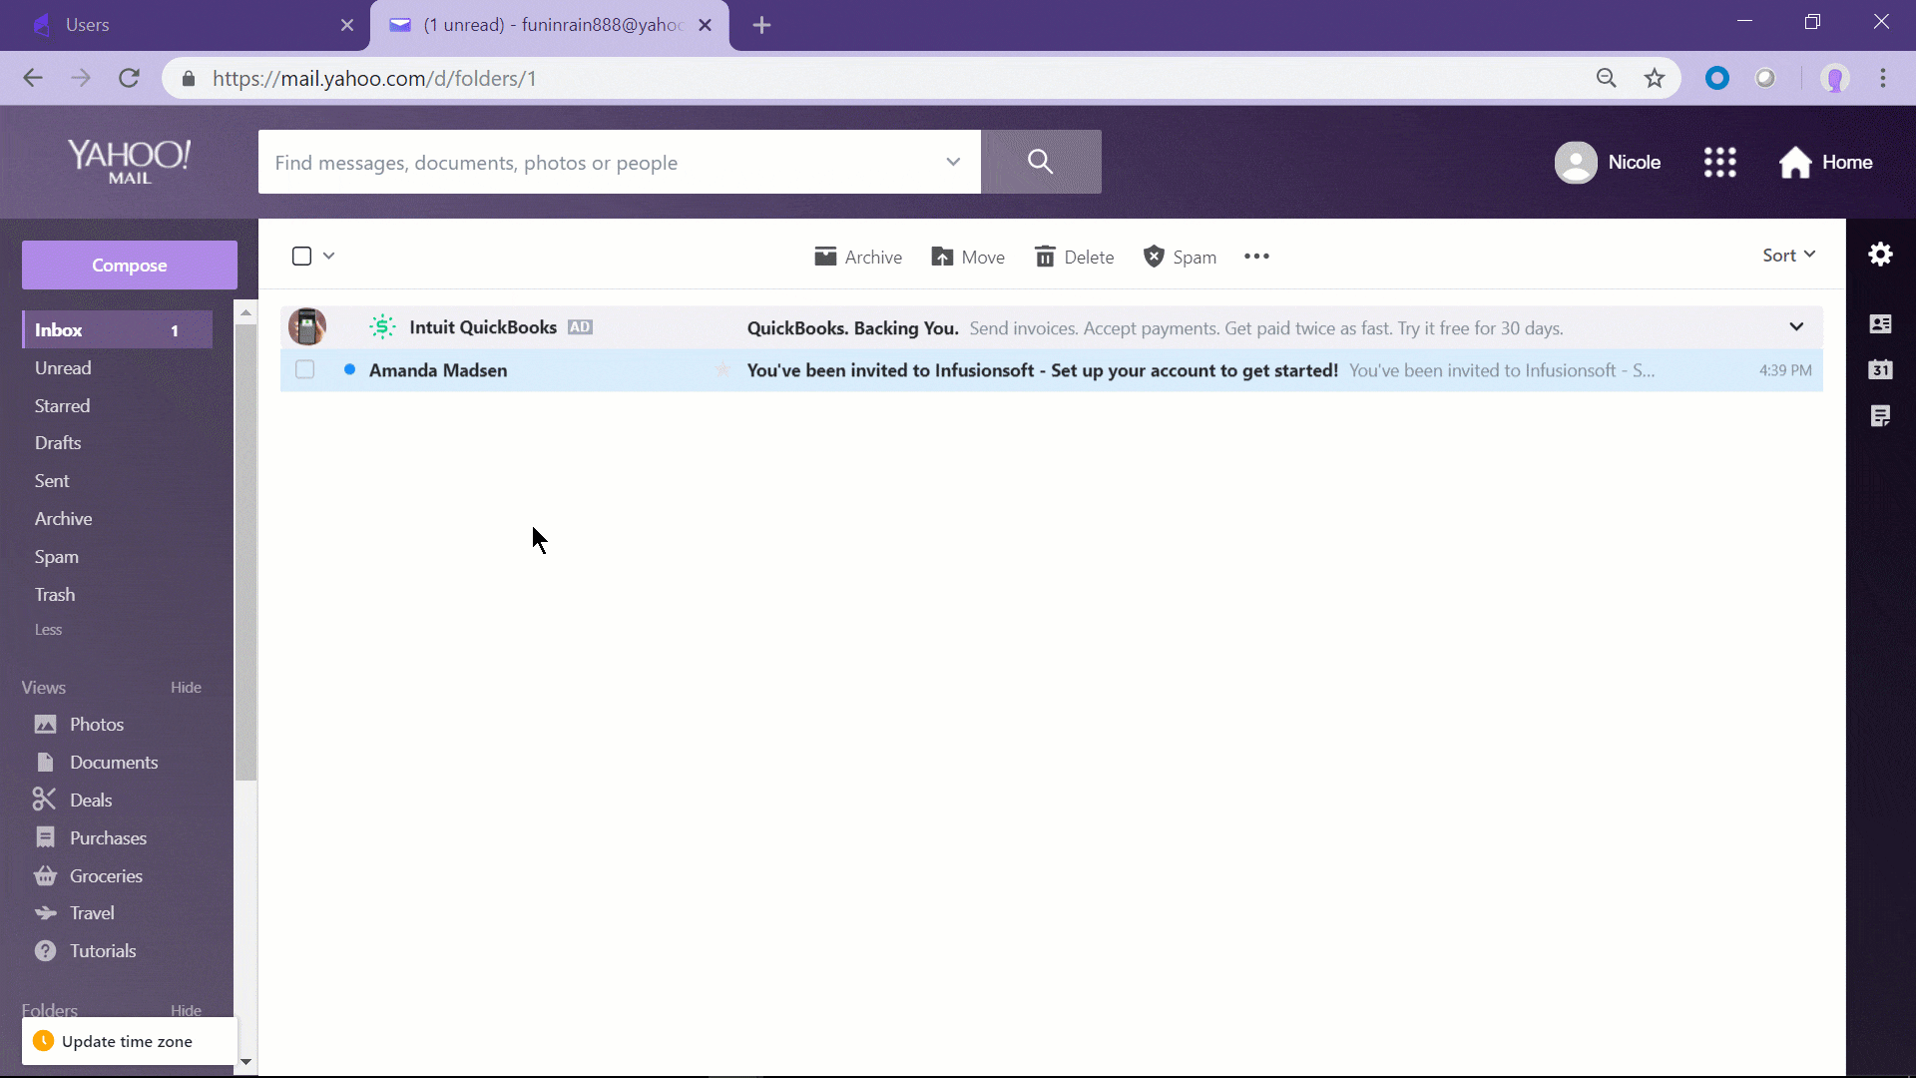Screen dimensions: 1916x1078
Task: Open the Calendar icon in right rail
Action: click(x=1880, y=369)
